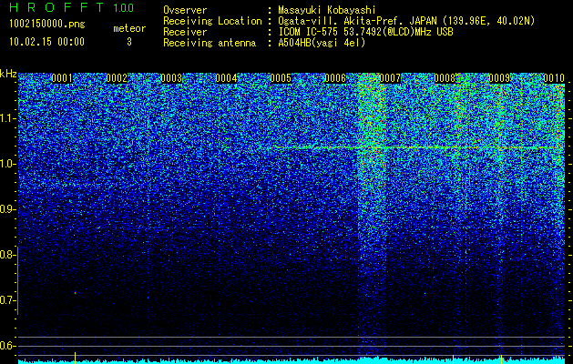Click time marker 0004 on spectrogram
The image size is (573, 364).
click(226, 78)
